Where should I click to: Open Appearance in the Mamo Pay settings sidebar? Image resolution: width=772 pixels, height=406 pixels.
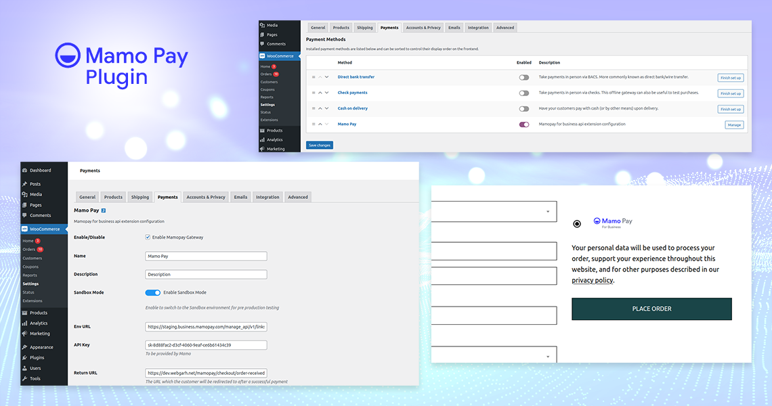(41, 347)
